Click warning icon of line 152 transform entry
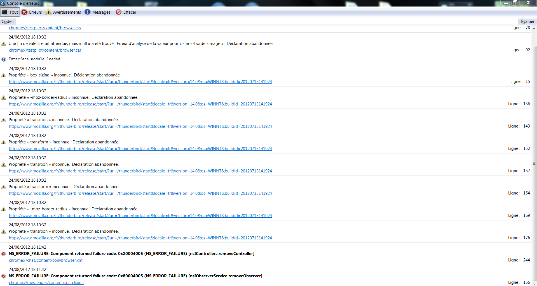Image resolution: width=537 pixels, height=286 pixels. tap(4, 142)
